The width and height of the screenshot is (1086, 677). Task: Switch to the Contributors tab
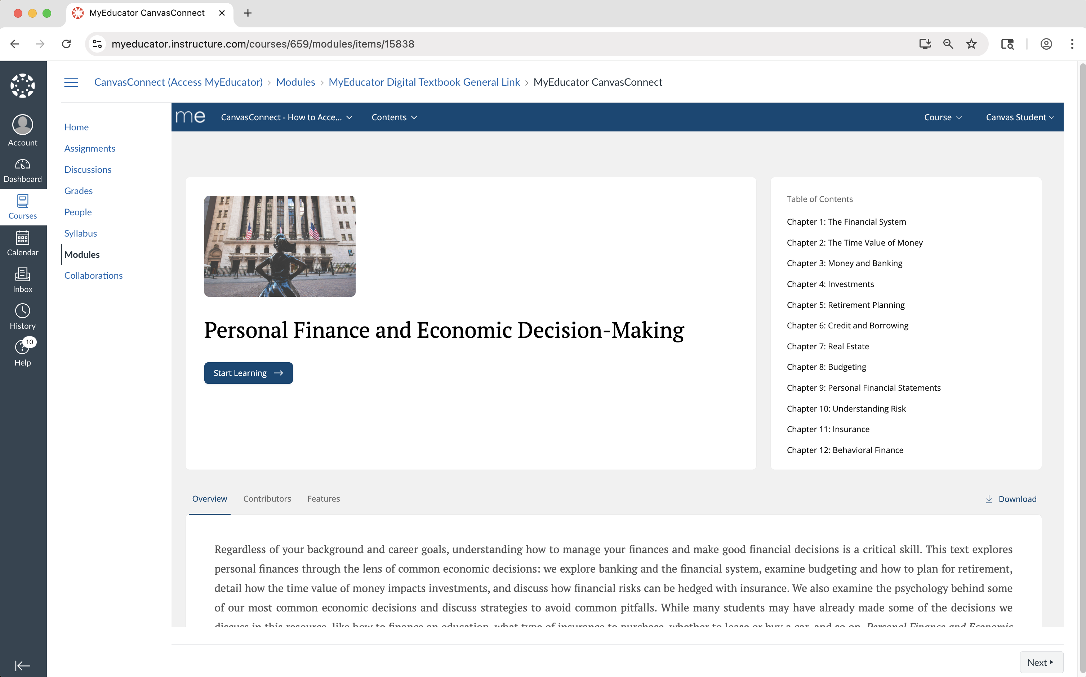point(267,499)
